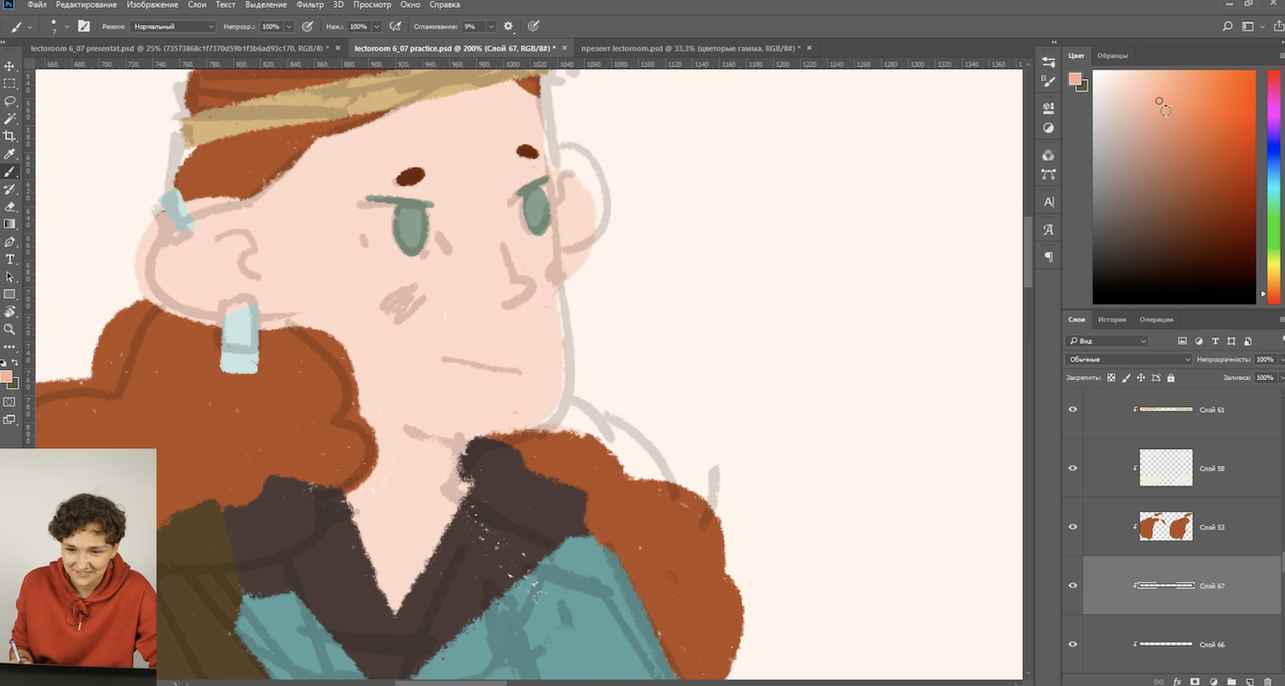Screen dimensions: 1285x686
Task: Change the screen mode
Action: click(x=10, y=420)
